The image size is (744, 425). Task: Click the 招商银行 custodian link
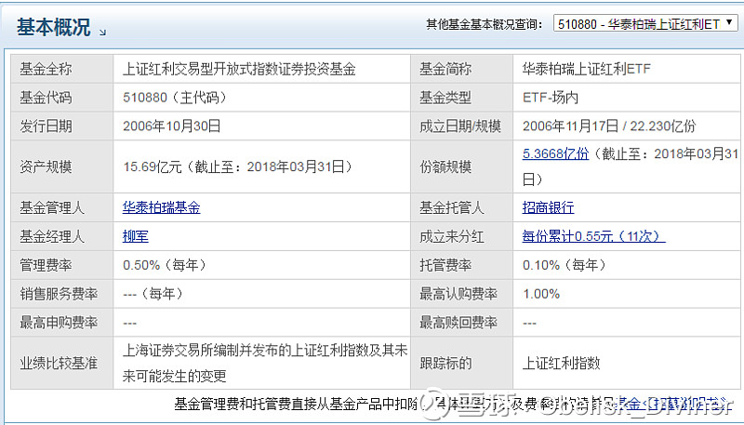[548, 207]
